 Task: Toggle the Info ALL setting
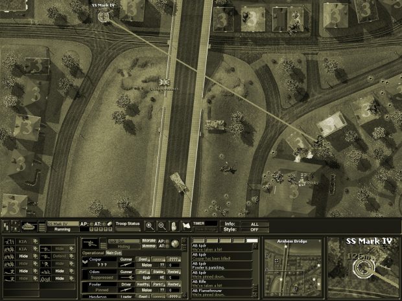tap(254, 224)
